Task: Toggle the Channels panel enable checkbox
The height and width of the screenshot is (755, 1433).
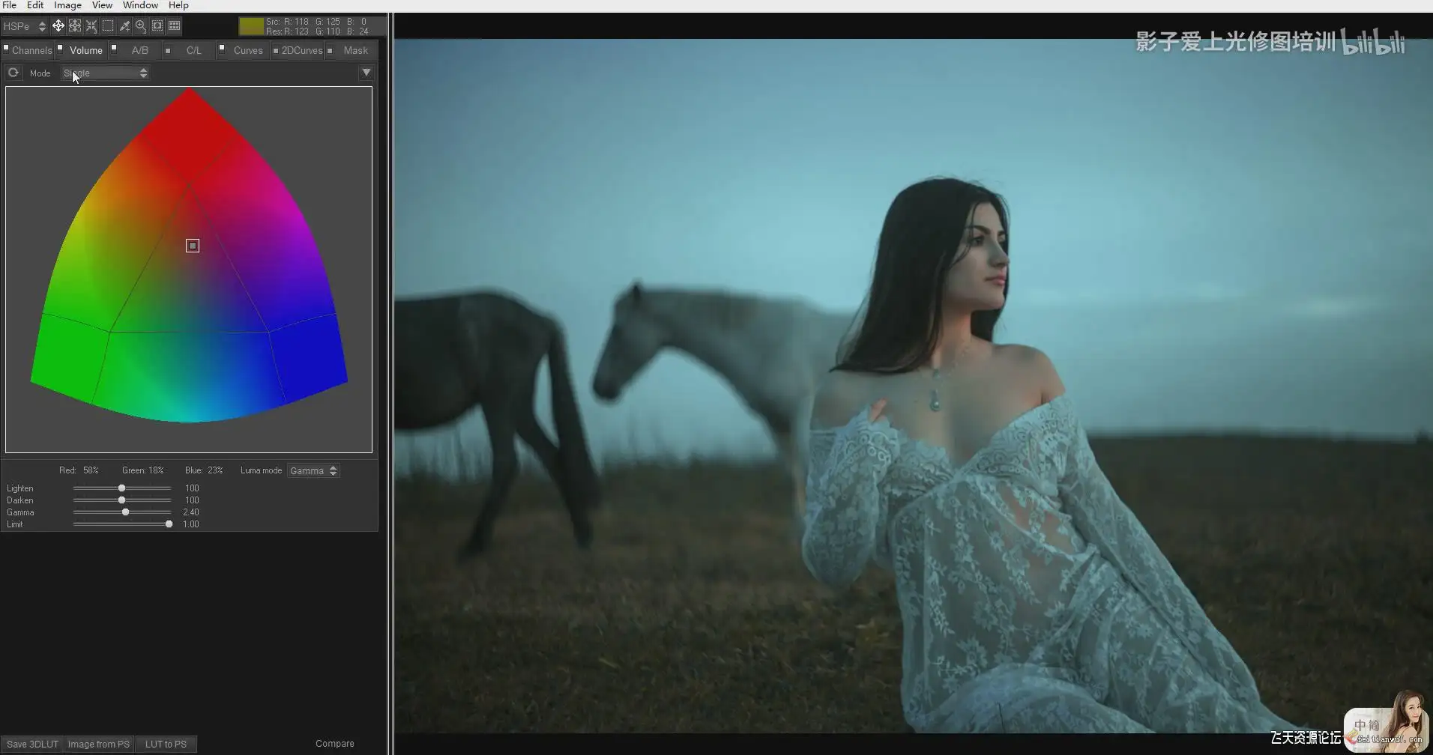Action: coord(6,47)
